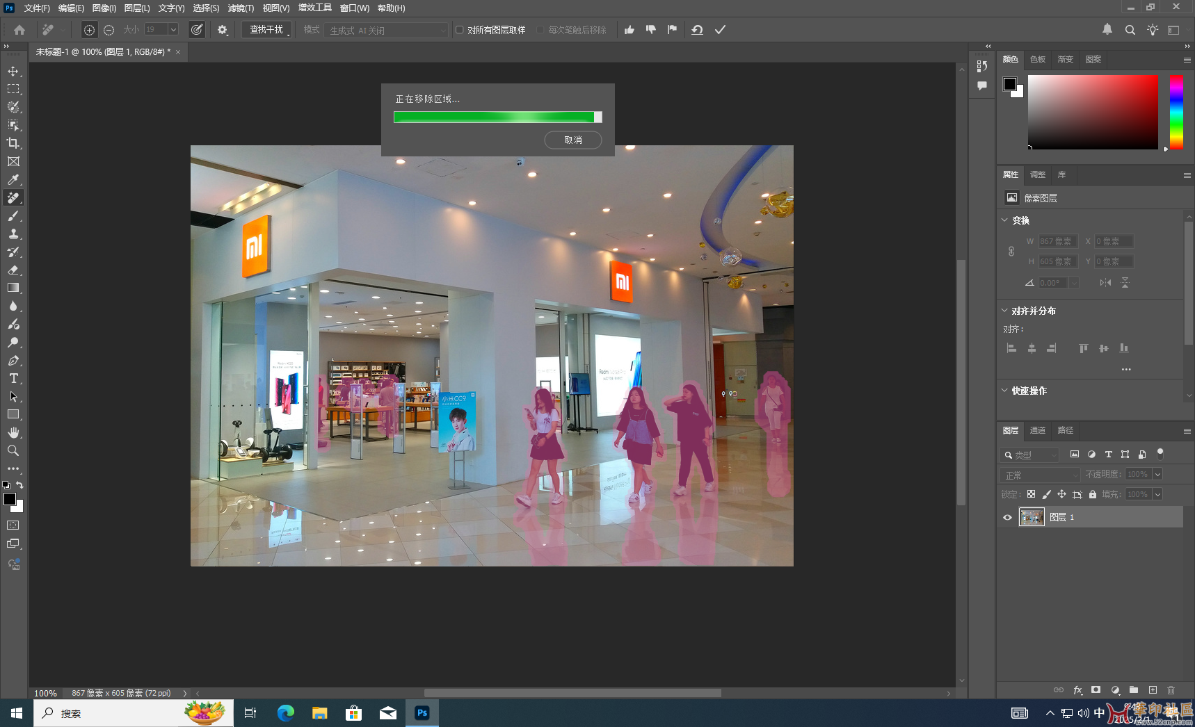Click the thumbs up feedback icon
1195x727 pixels.
click(x=629, y=30)
